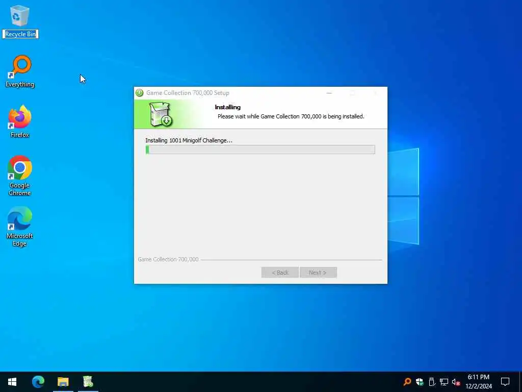Open Microsoft Edge from the taskbar

[38, 382]
